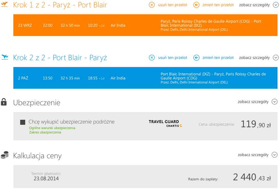Click payment deadline date 23.08.2014
Image resolution: width=280 pixels, height=189 pixels.
pos(46,178)
